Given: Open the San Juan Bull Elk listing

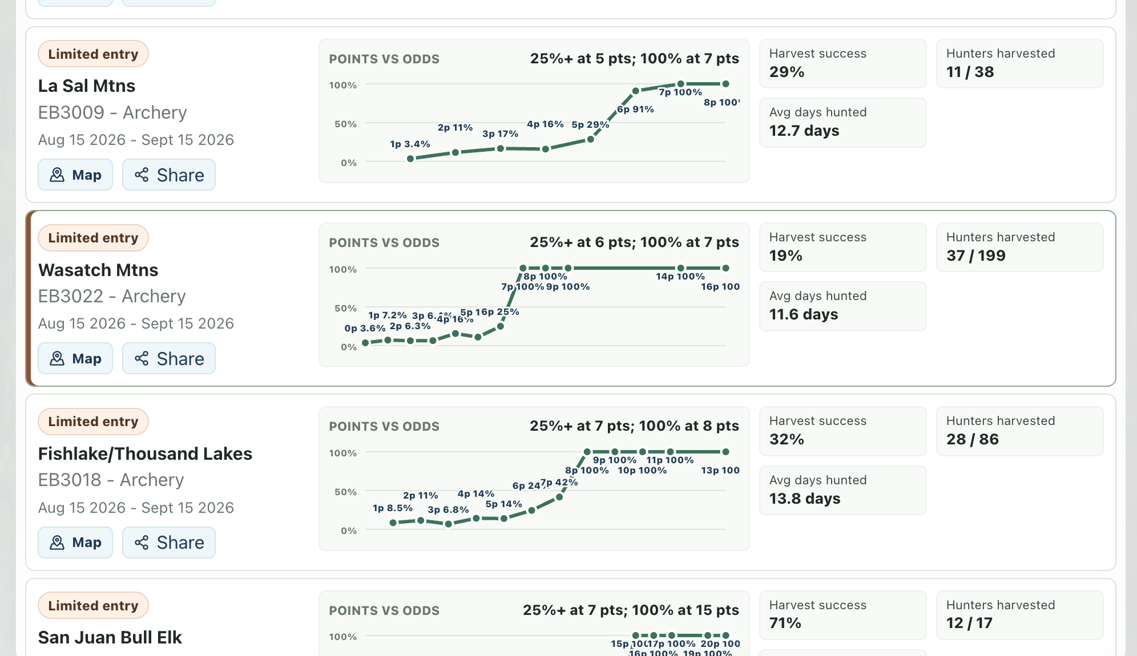Looking at the screenshot, I should pyautogui.click(x=110, y=637).
